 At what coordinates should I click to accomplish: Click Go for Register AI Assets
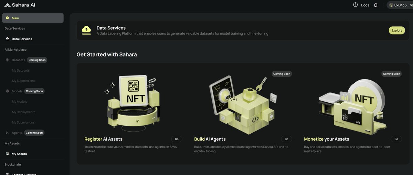pos(177,139)
